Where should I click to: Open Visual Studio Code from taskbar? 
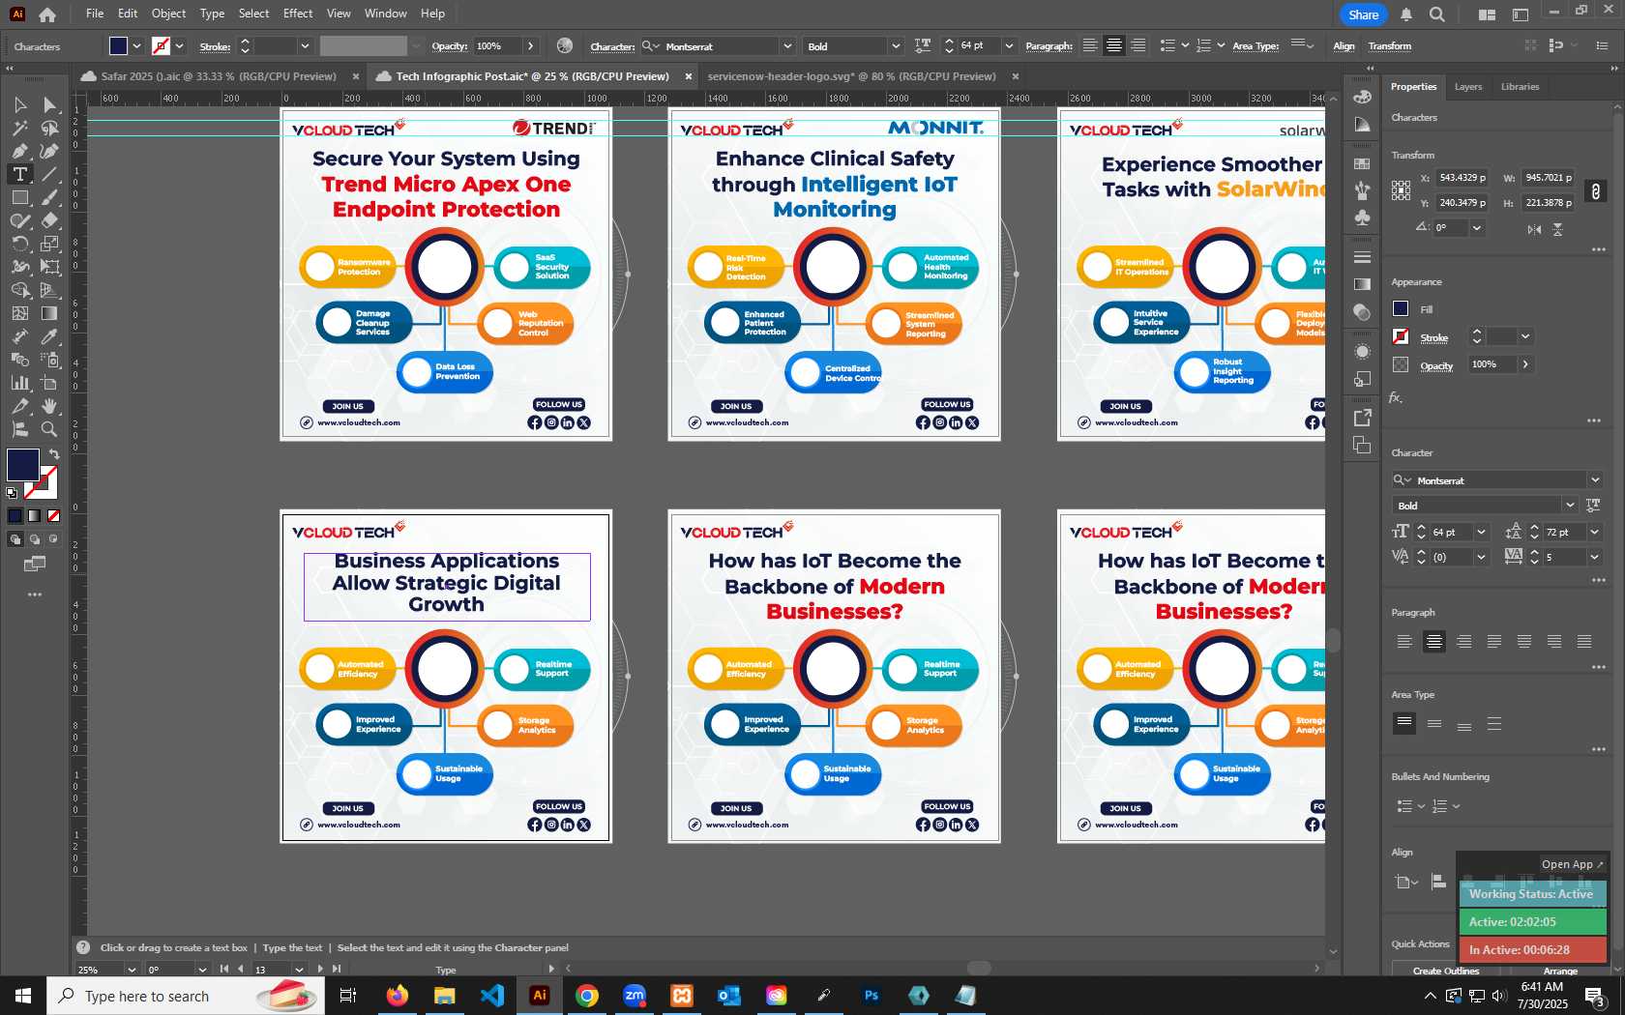pyautogui.click(x=492, y=996)
